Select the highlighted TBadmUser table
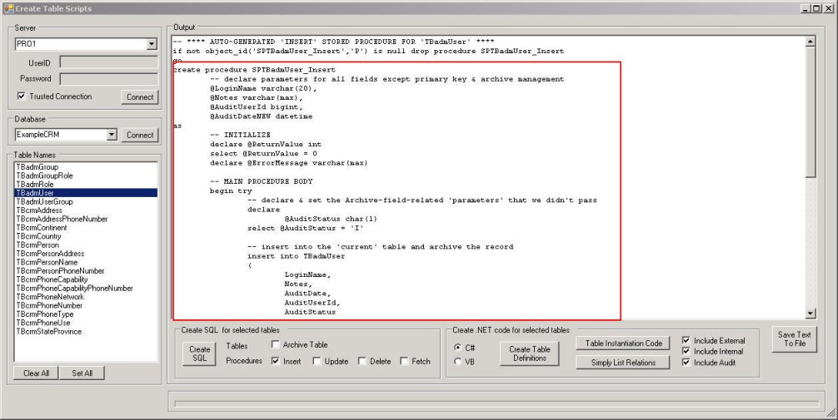 [x=86, y=193]
